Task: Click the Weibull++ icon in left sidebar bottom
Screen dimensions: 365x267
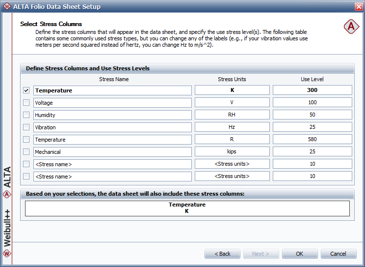Action: (x=6, y=254)
